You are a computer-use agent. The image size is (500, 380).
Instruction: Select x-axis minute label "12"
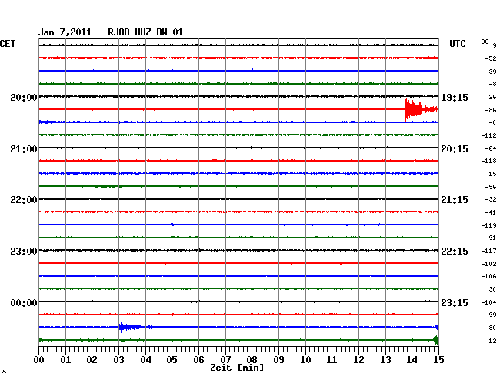coord(358,360)
